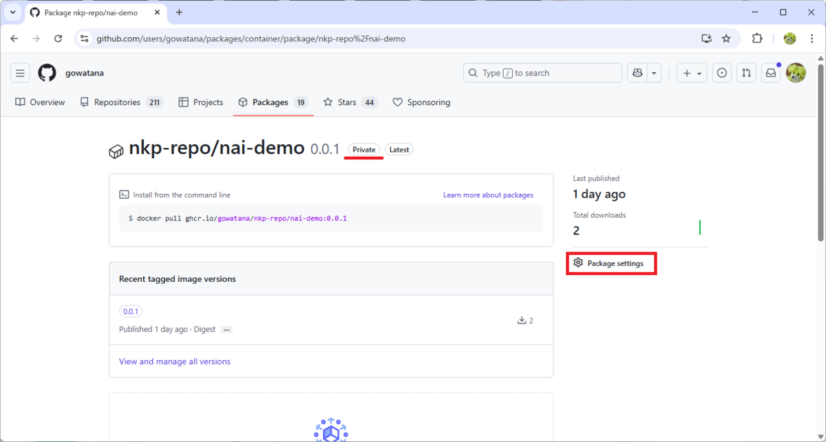Switch to the Repositories tab
This screenshot has width=826, height=442.
(x=121, y=102)
